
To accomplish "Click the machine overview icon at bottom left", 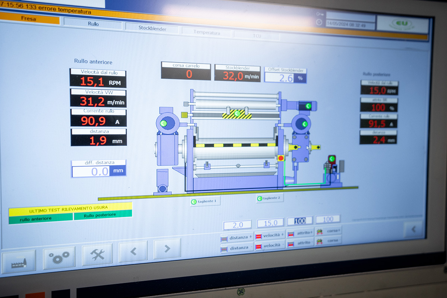I will (19, 261).
